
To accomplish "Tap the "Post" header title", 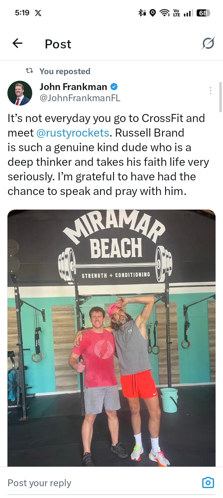I will coord(58,44).
